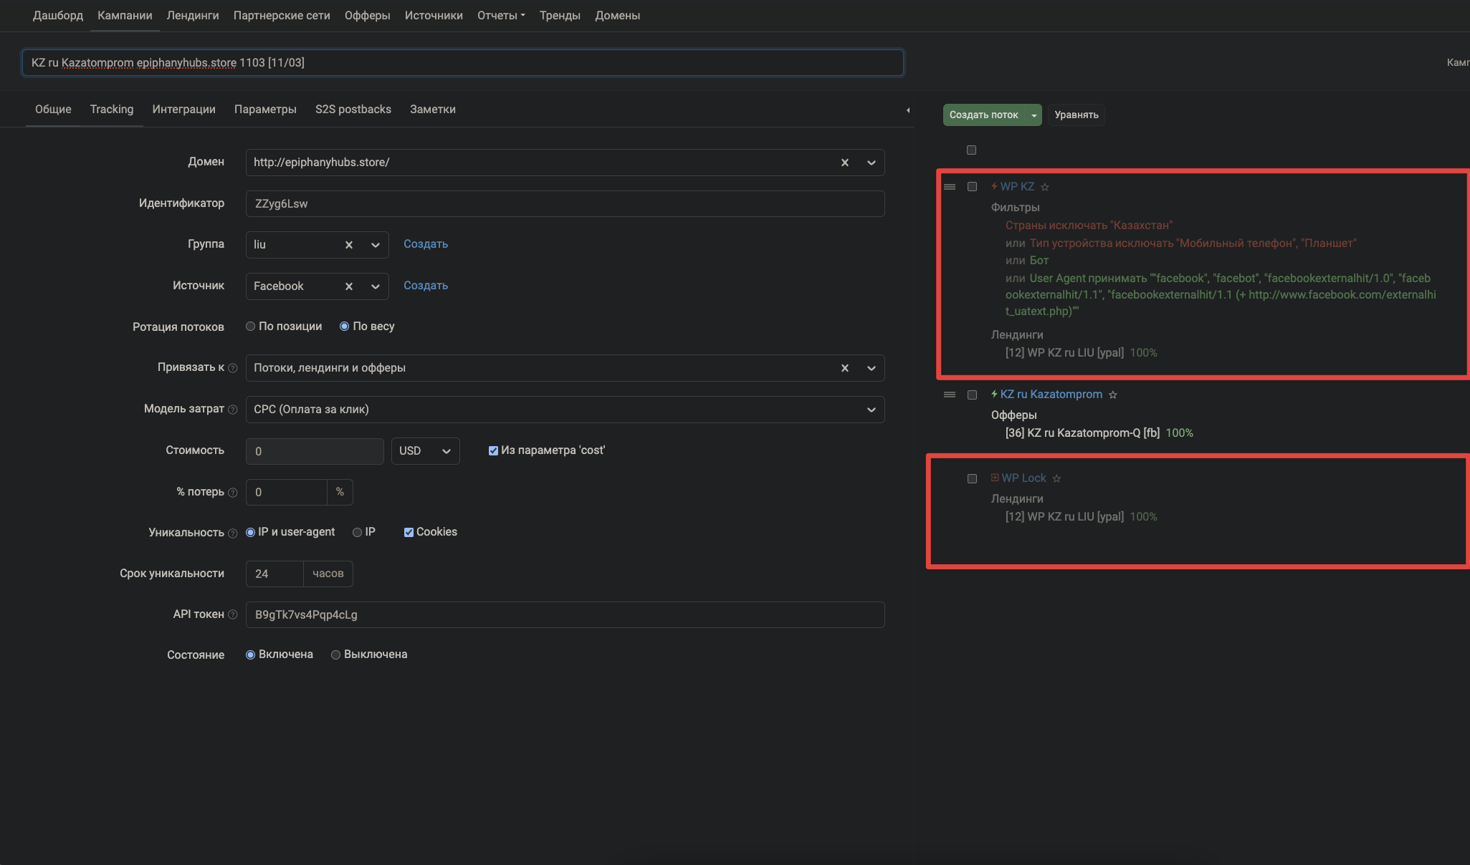Select IP uniqueness option

[x=357, y=532]
